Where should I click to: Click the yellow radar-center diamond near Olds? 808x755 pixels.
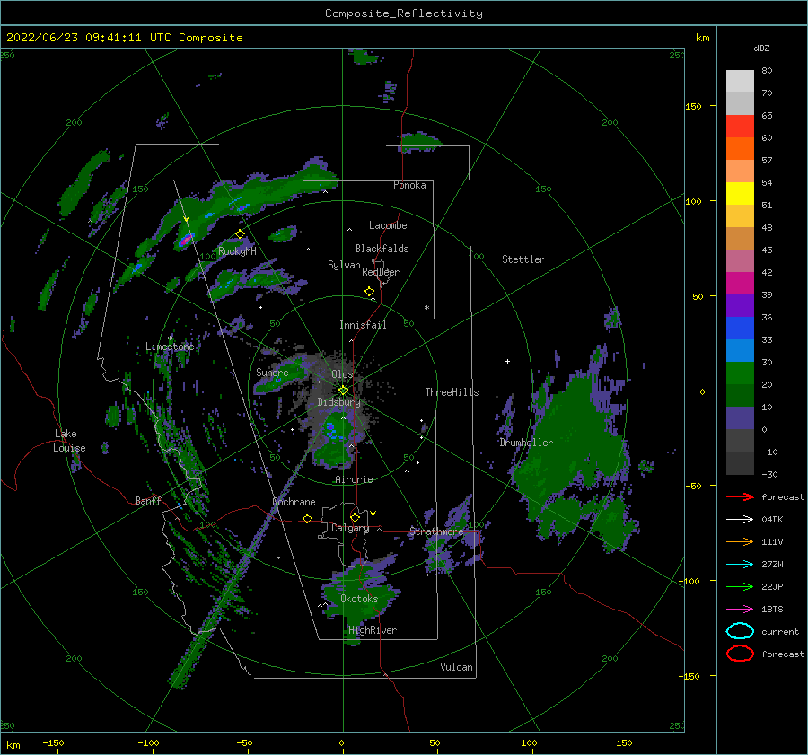343,391
